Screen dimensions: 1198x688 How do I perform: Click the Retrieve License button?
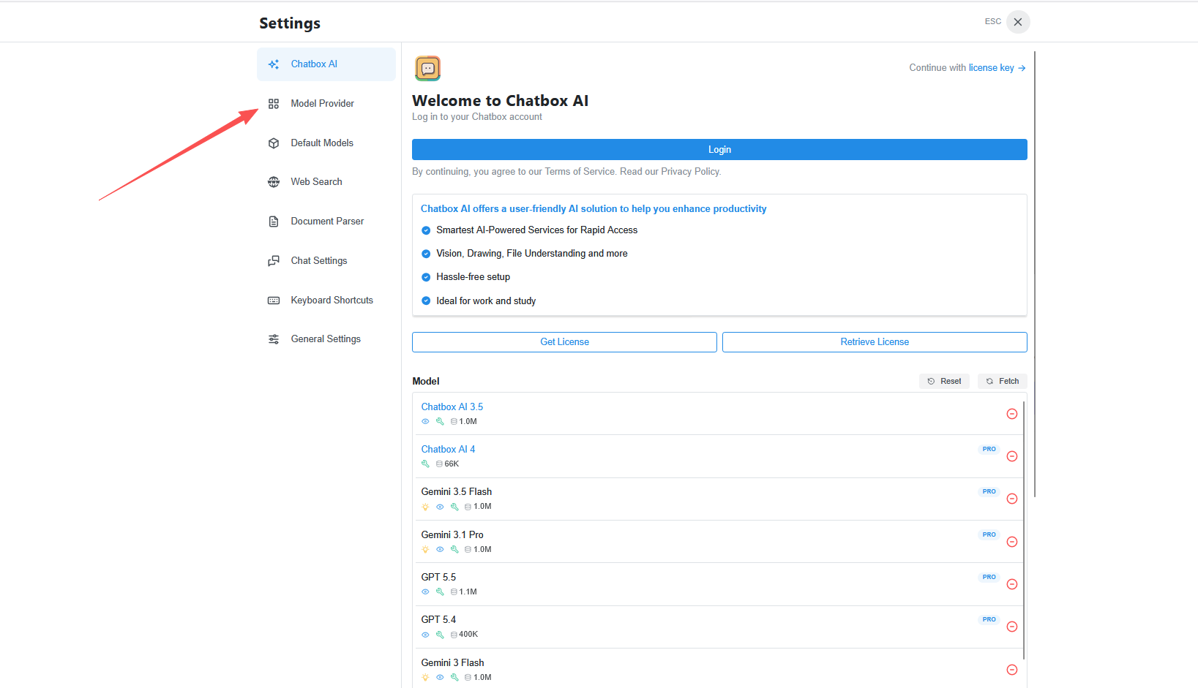pos(875,342)
